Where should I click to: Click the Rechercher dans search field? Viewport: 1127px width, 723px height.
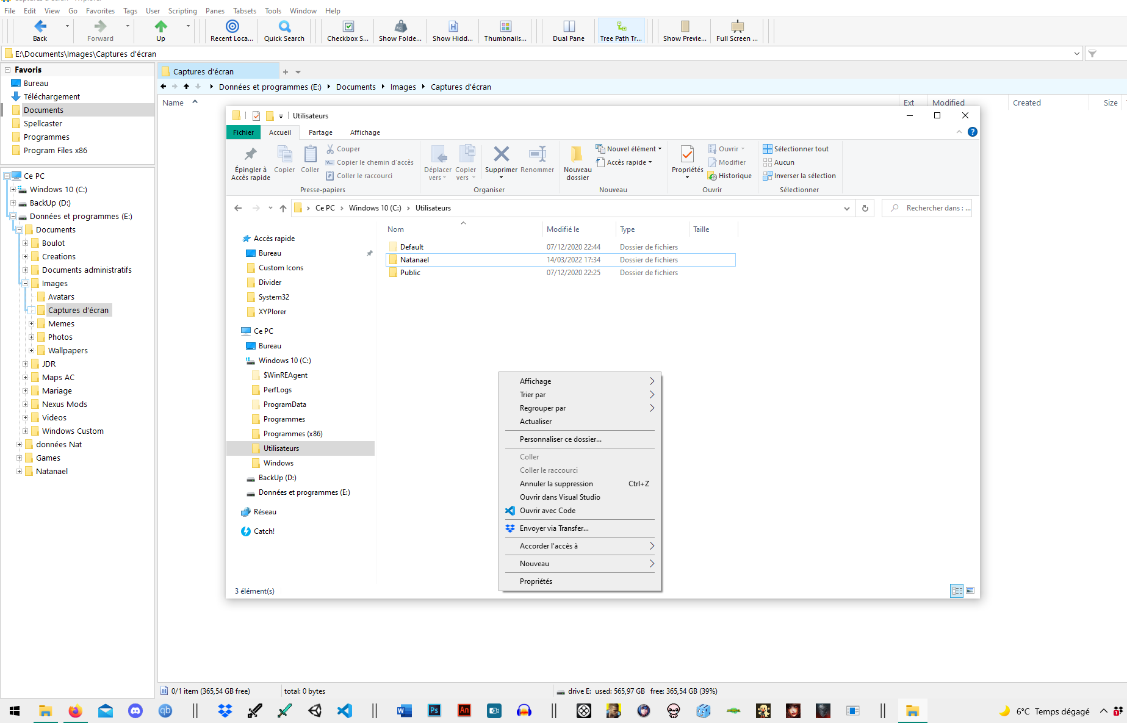click(x=934, y=208)
